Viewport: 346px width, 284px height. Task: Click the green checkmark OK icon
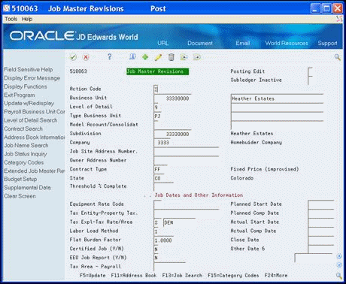tap(73, 57)
